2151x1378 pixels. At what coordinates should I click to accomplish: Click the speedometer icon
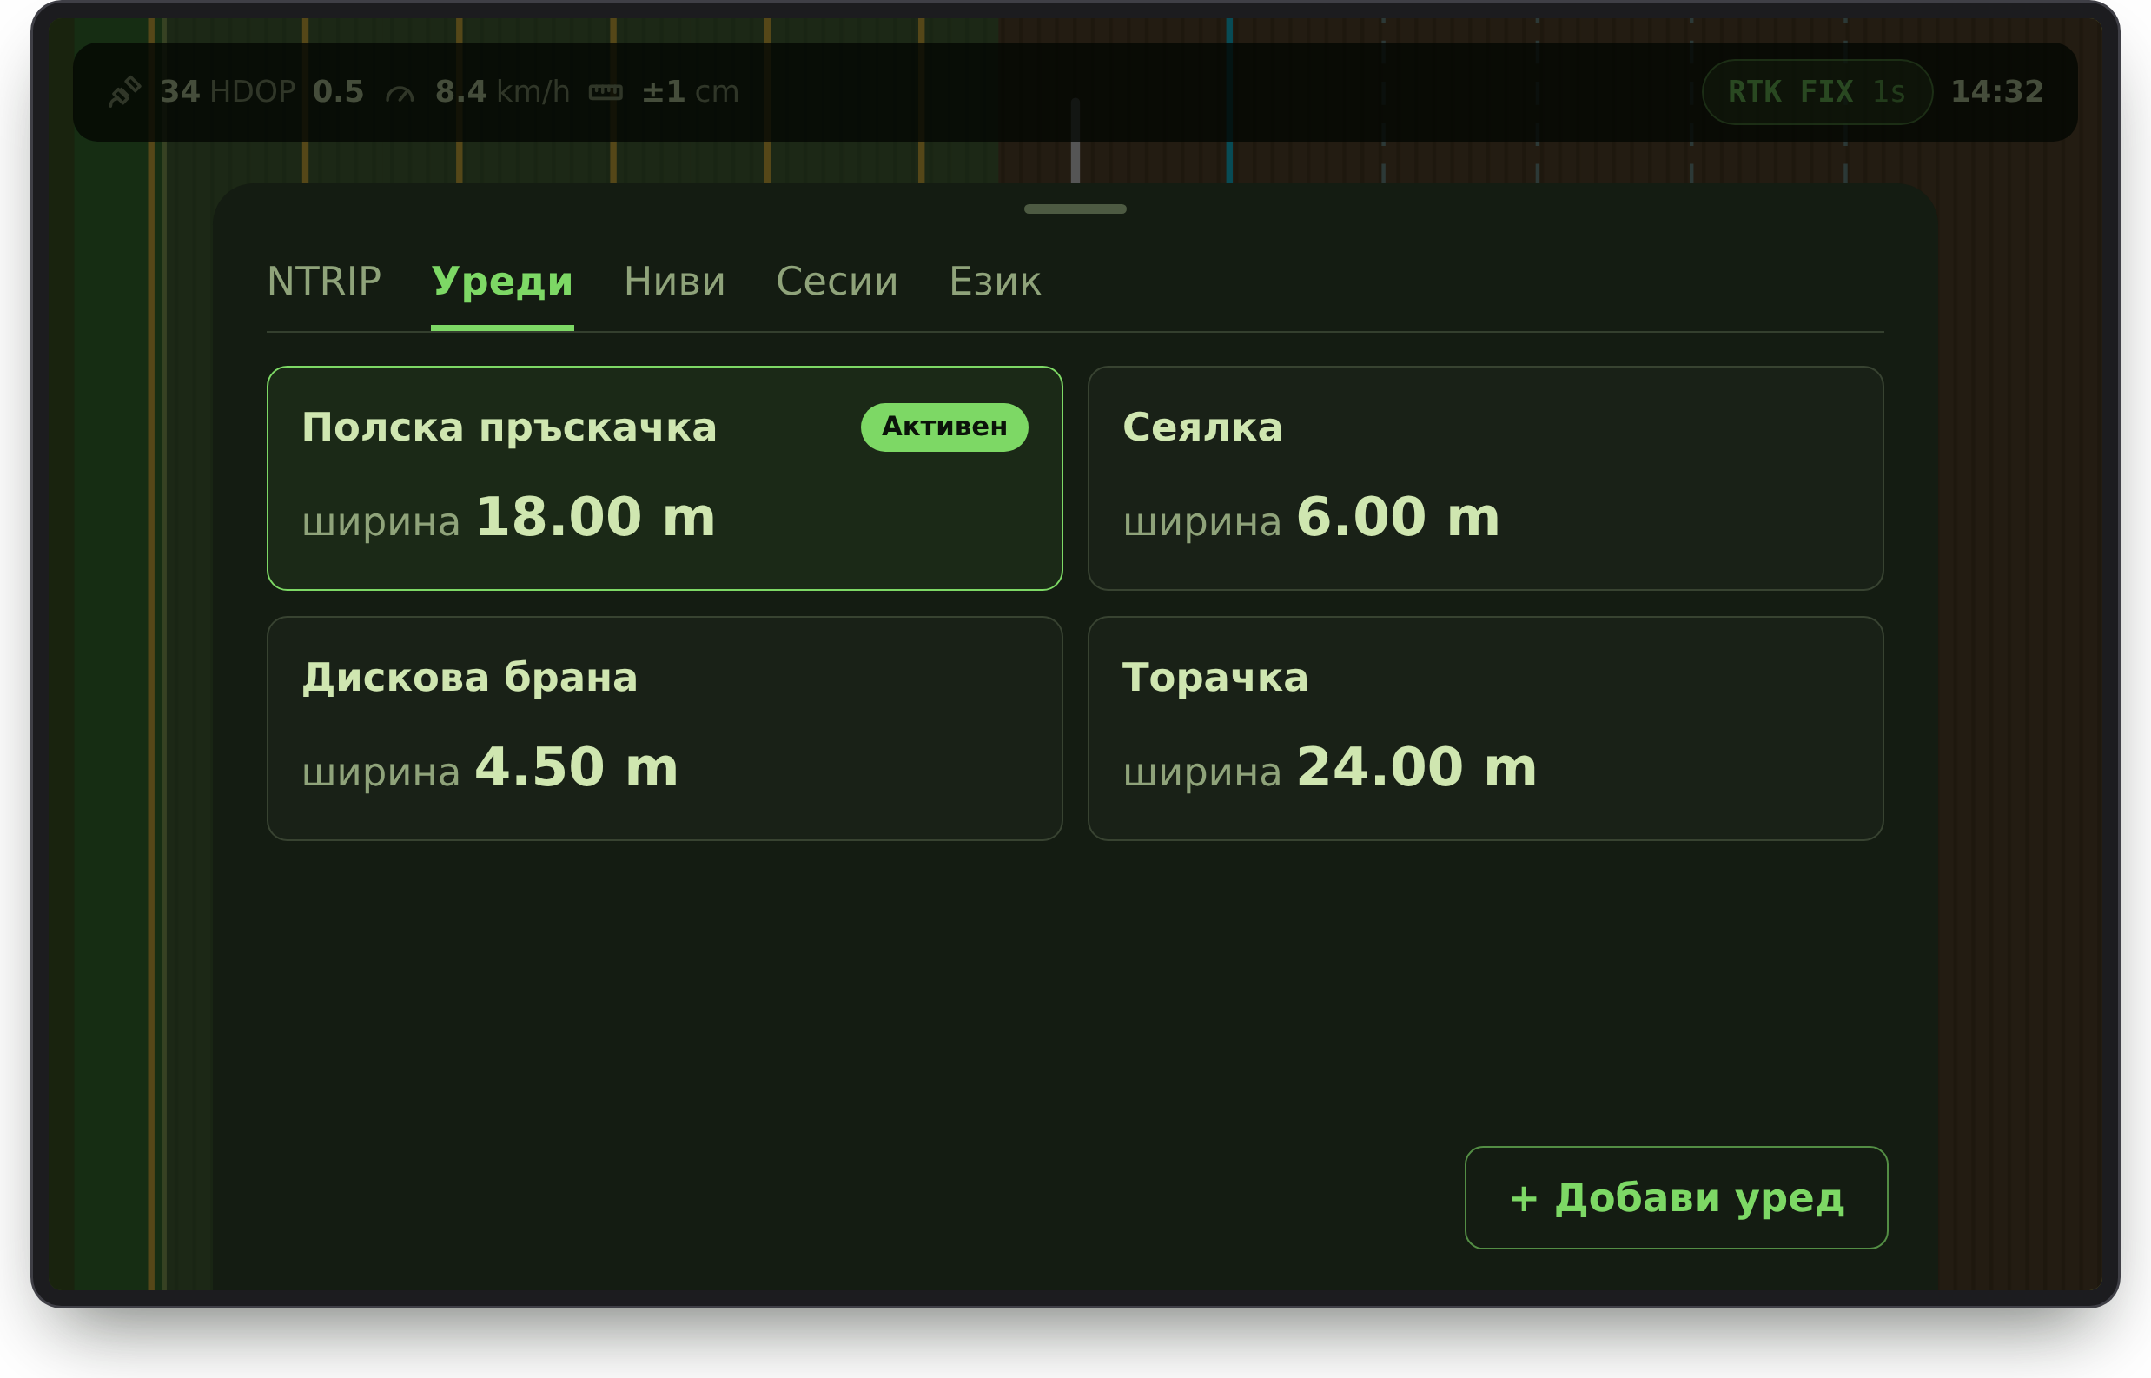[x=399, y=92]
